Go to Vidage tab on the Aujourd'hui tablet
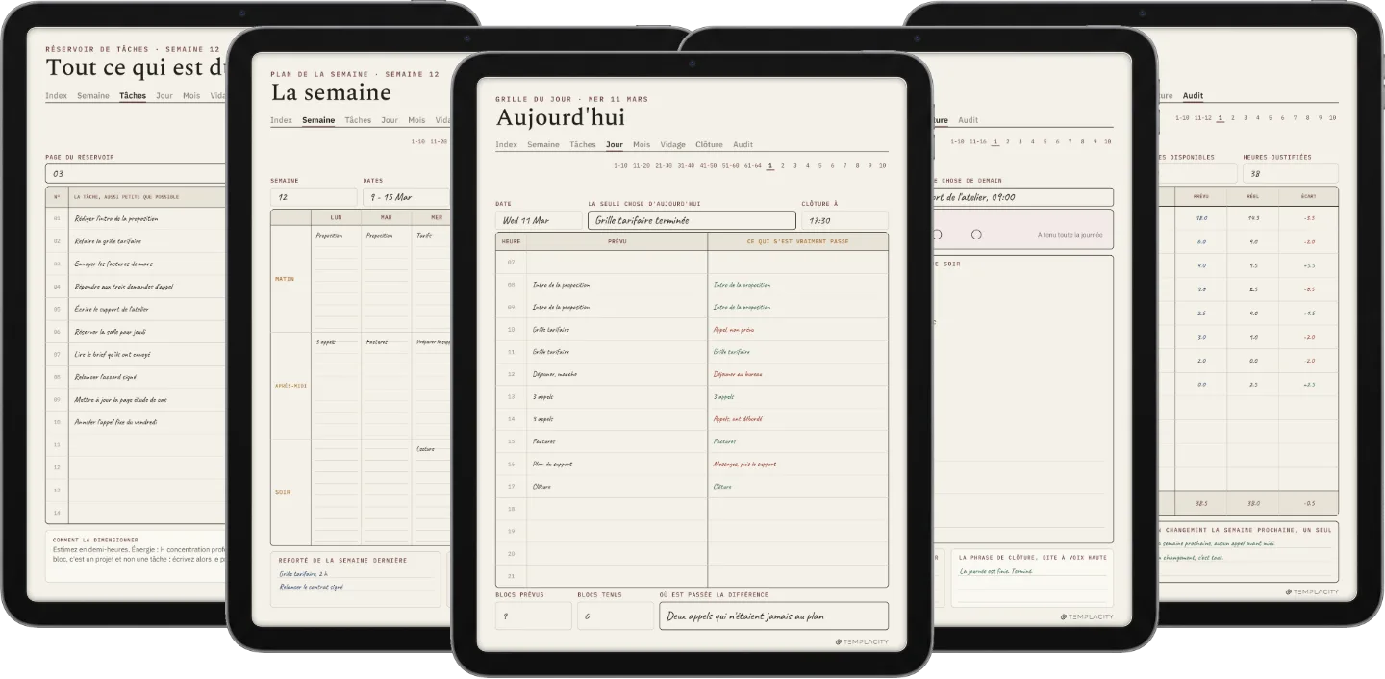 [673, 144]
